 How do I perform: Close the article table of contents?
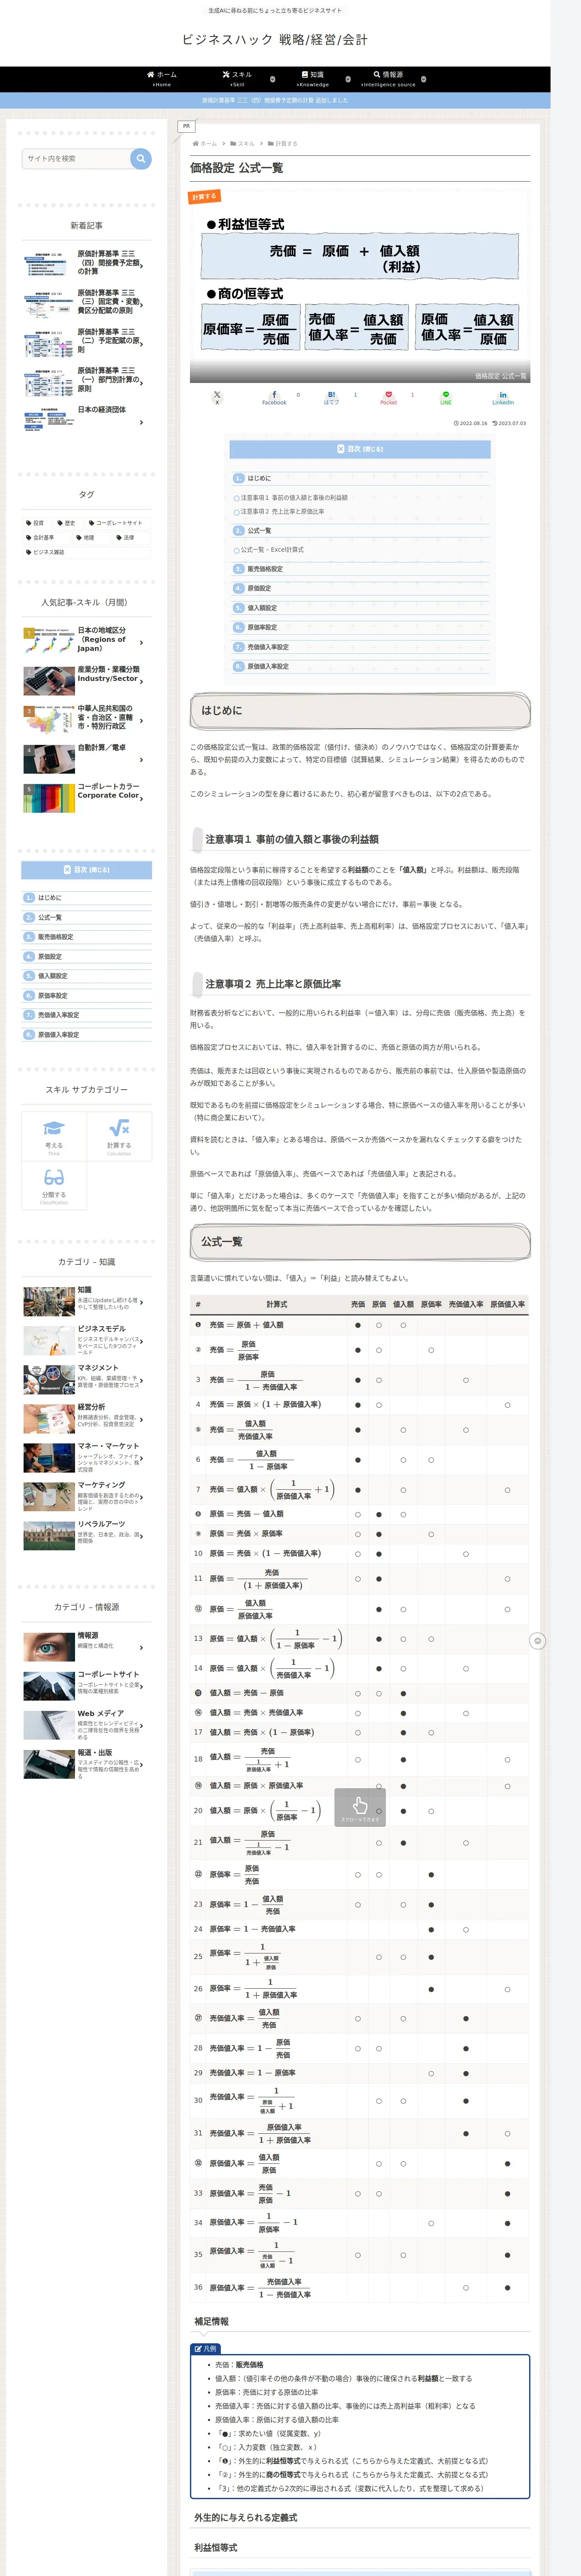pyautogui.click(x=359, y=449)
